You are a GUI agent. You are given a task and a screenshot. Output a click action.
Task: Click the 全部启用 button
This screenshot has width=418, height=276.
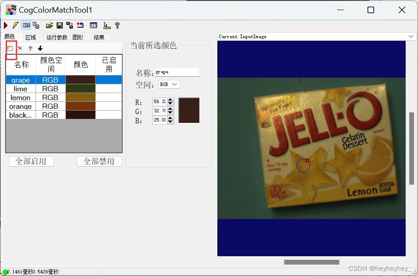pyautogui.click(x=31, y=161)
